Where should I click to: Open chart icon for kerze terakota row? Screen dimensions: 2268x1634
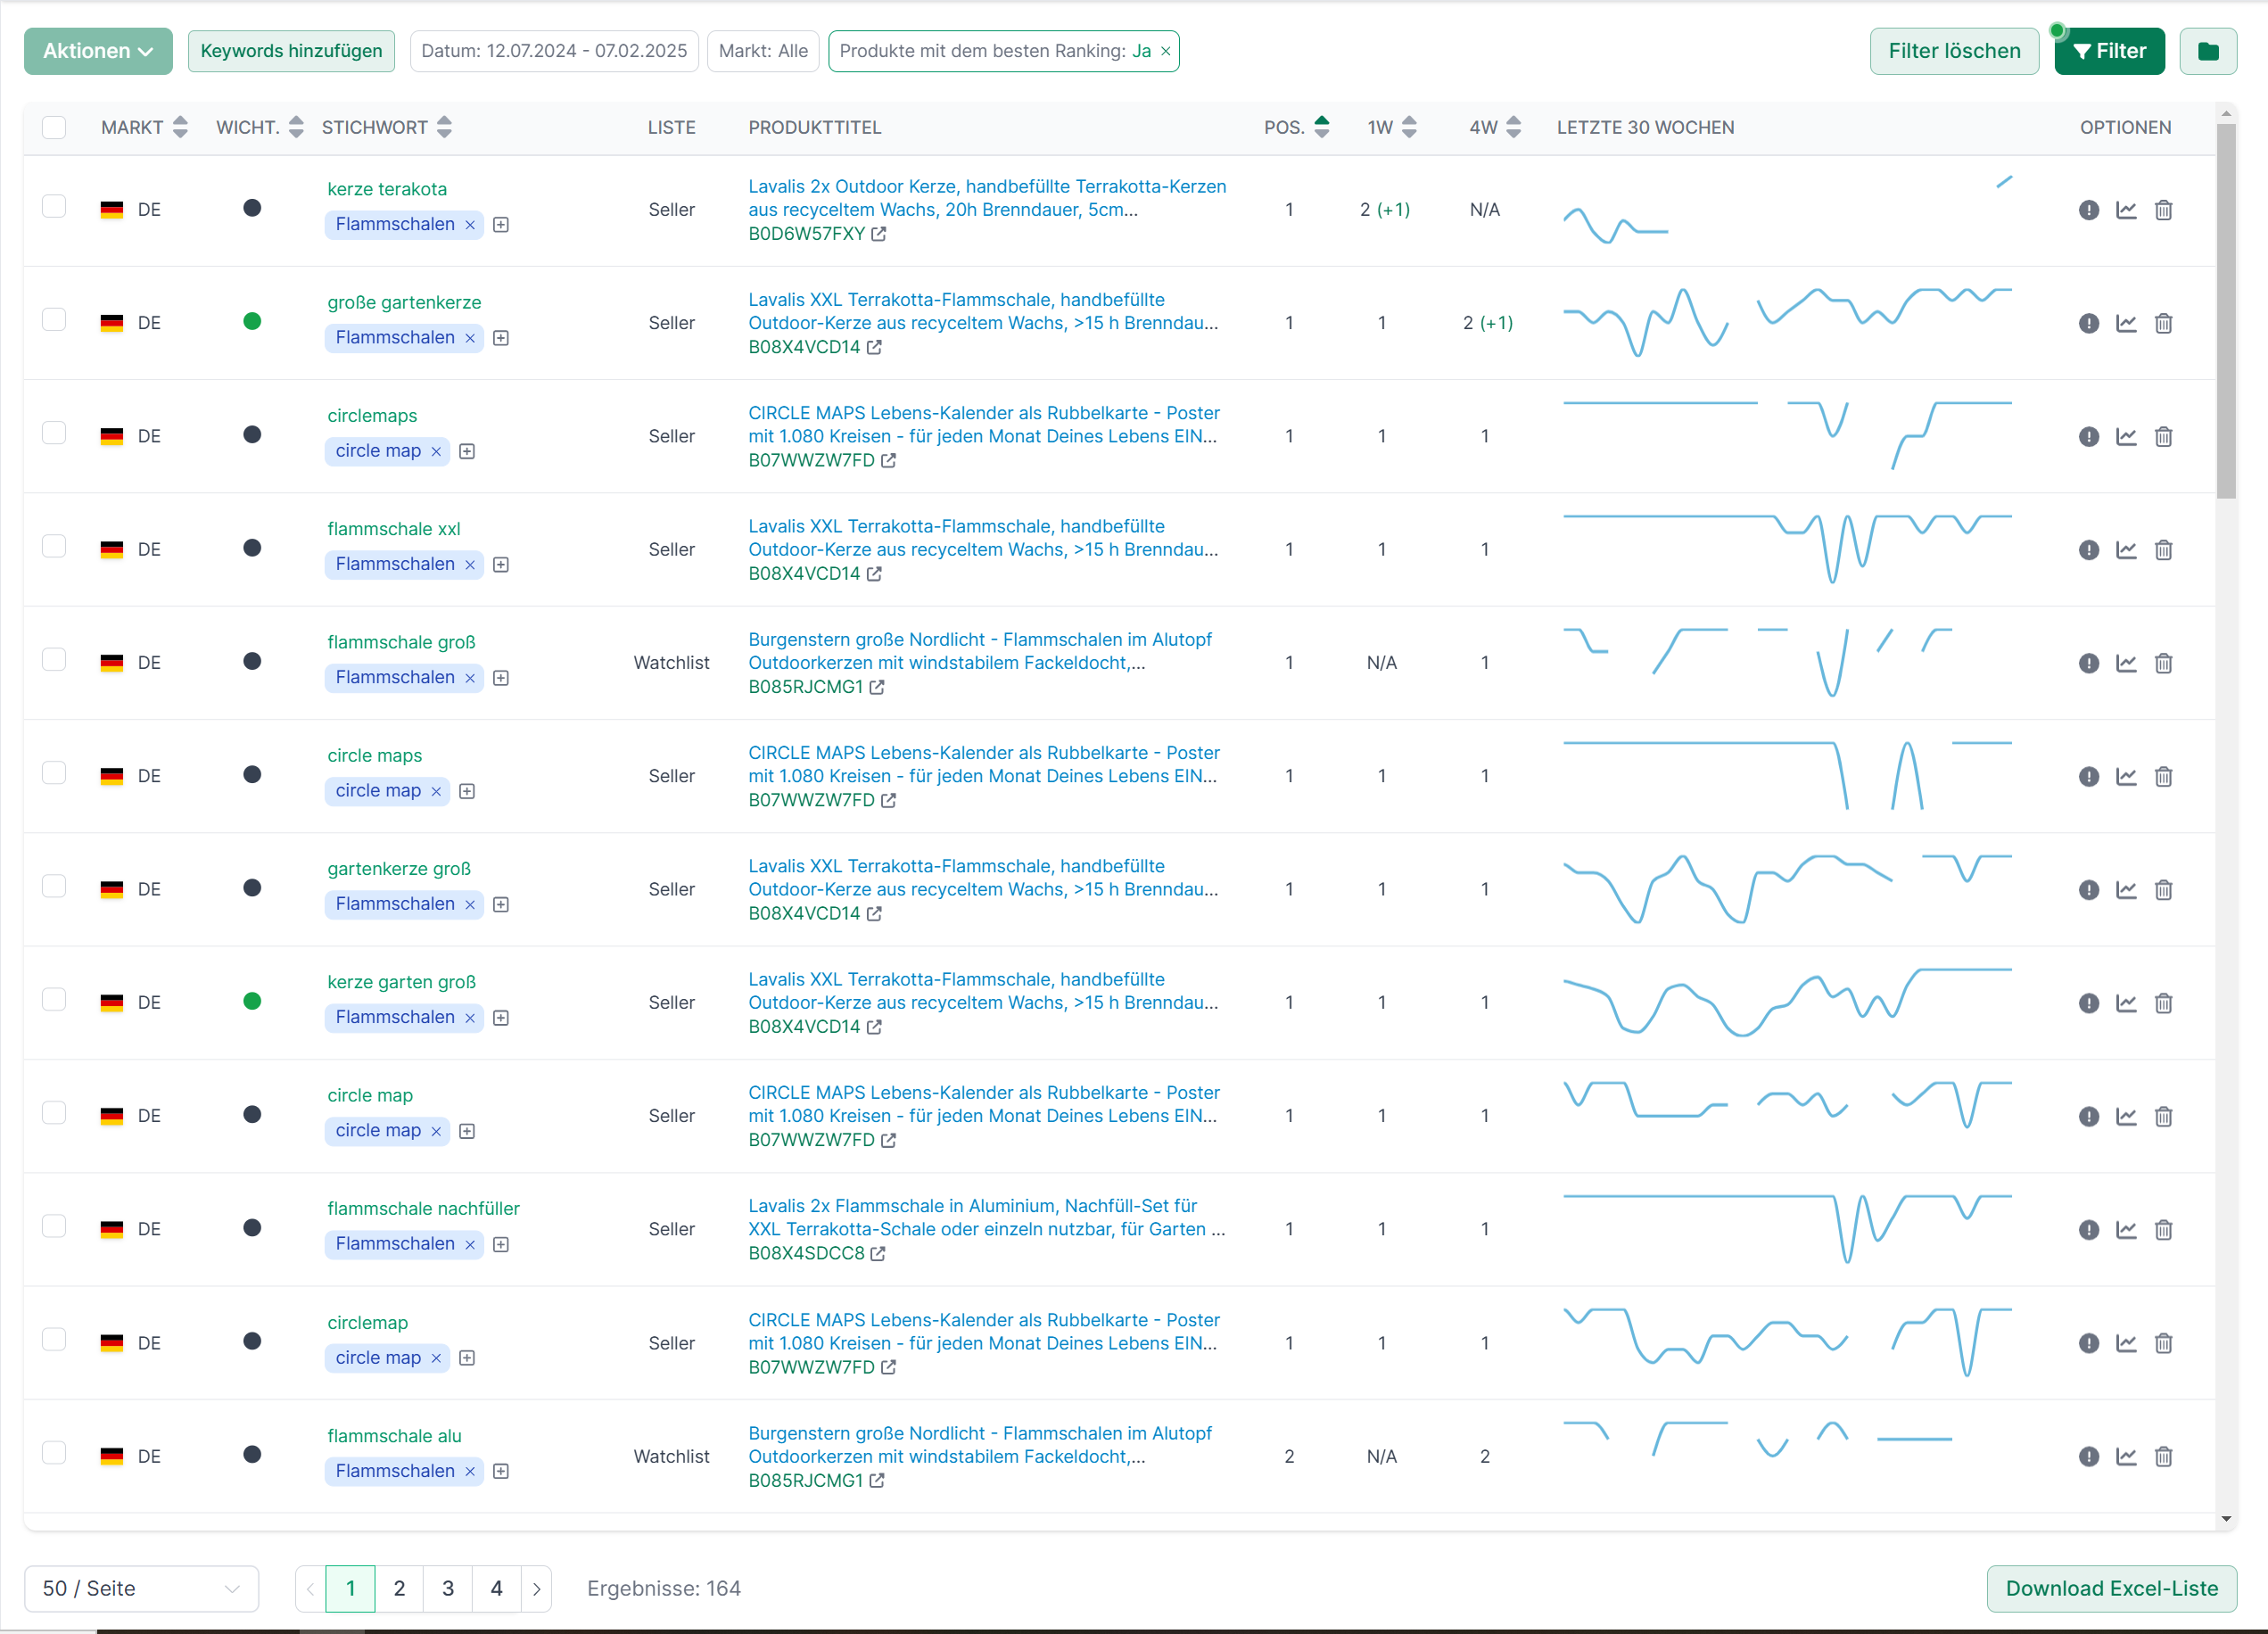point(2126,210)
